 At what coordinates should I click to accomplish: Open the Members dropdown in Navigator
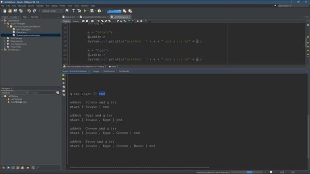(x=15, y=92)
